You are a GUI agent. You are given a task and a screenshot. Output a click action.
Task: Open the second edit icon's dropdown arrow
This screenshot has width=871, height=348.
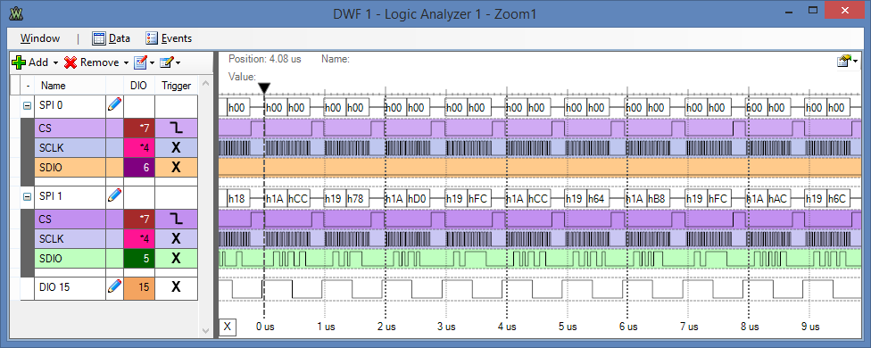point(178,62)
